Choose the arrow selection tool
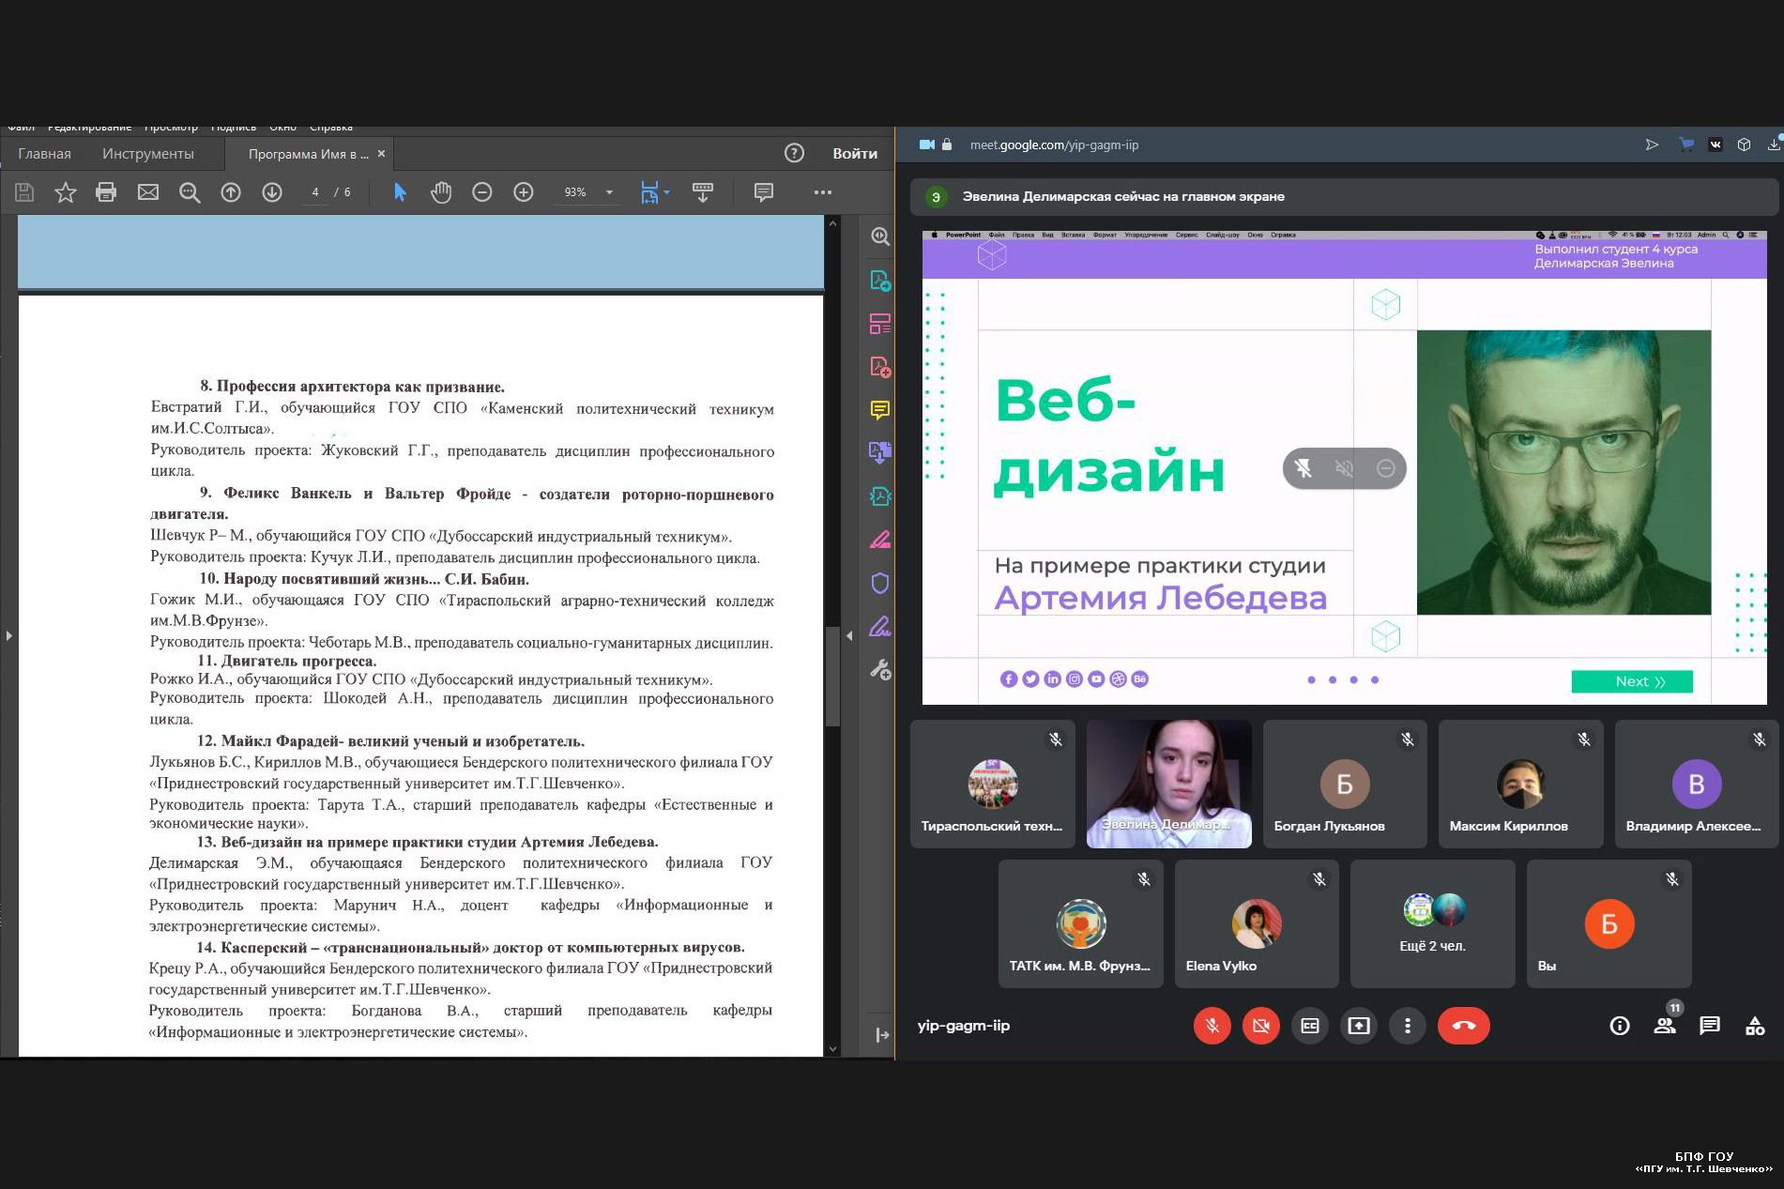 click(400, 192)
